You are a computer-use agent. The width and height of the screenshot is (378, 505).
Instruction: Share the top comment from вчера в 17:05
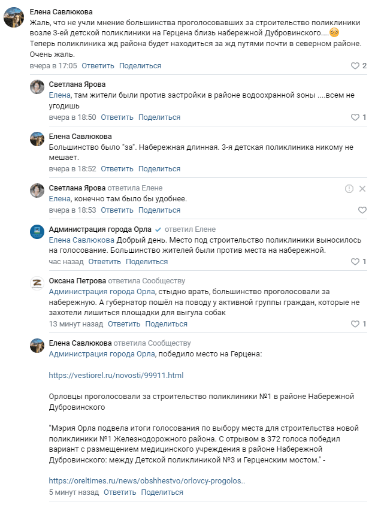(140, 66)
